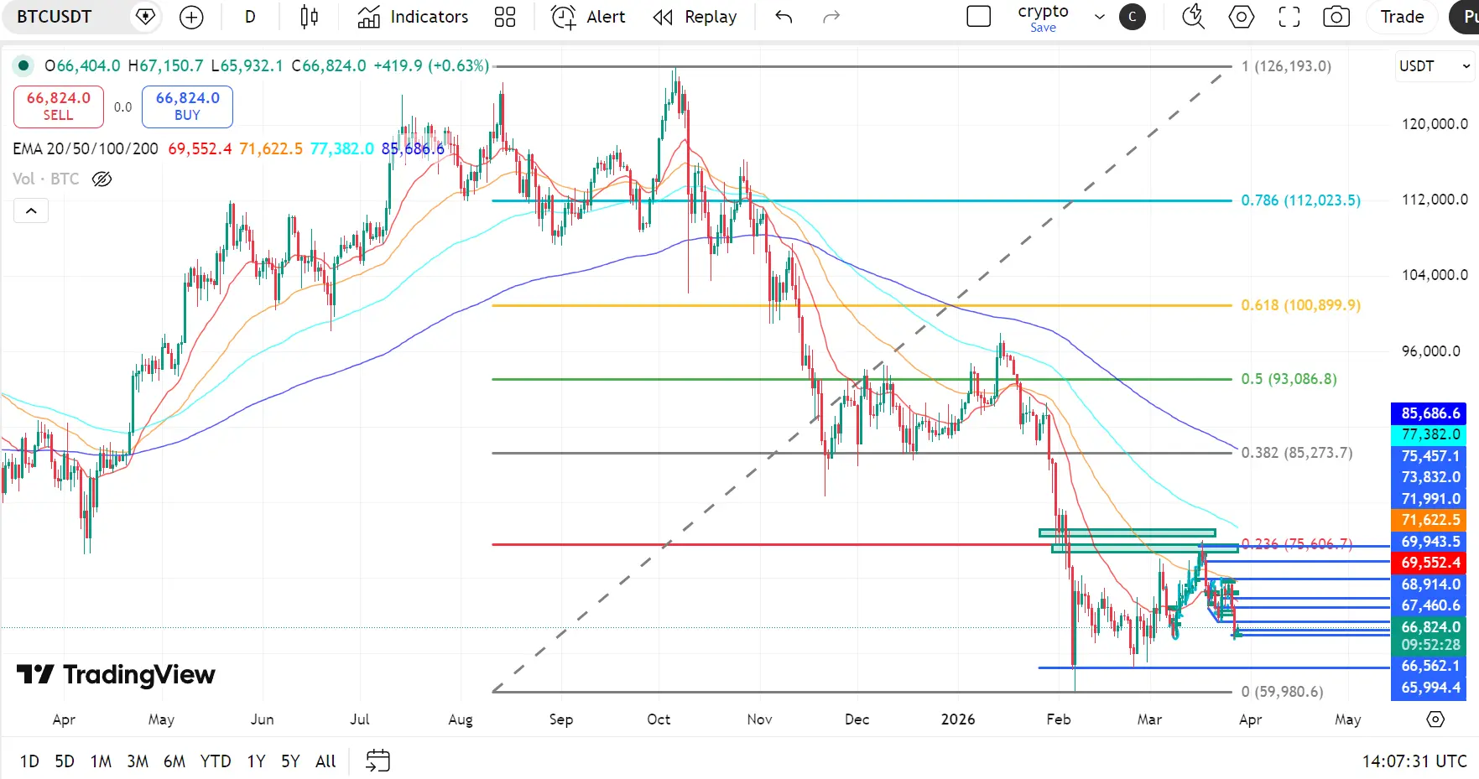Click the 120,000.0 price axis label
The image size is (1479, 779).
(1435, 124)
